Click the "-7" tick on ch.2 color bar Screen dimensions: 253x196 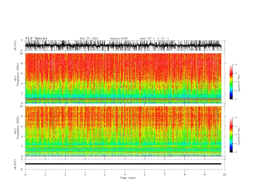coord(236,152)
